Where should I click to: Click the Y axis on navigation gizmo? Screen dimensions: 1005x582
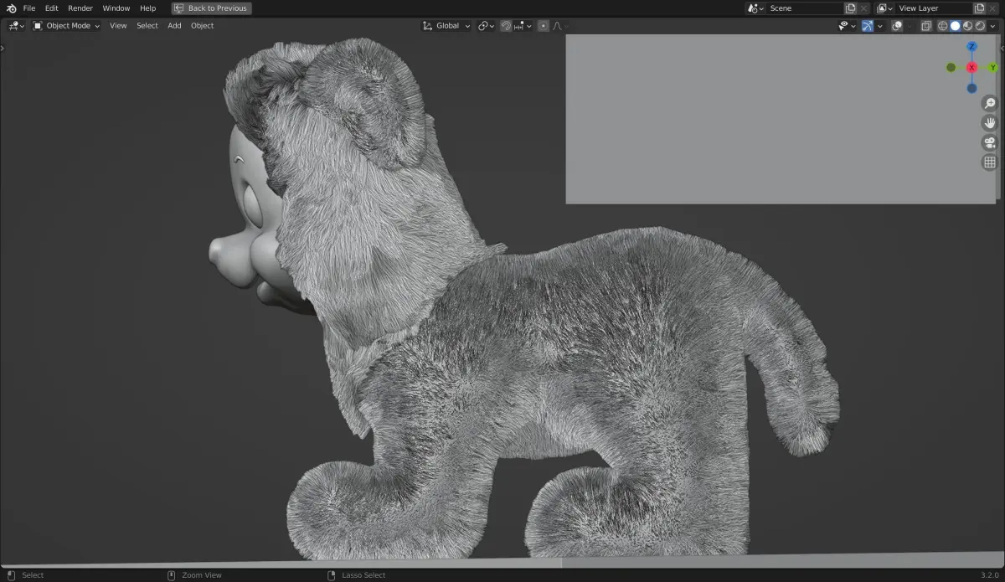(992, 67)
